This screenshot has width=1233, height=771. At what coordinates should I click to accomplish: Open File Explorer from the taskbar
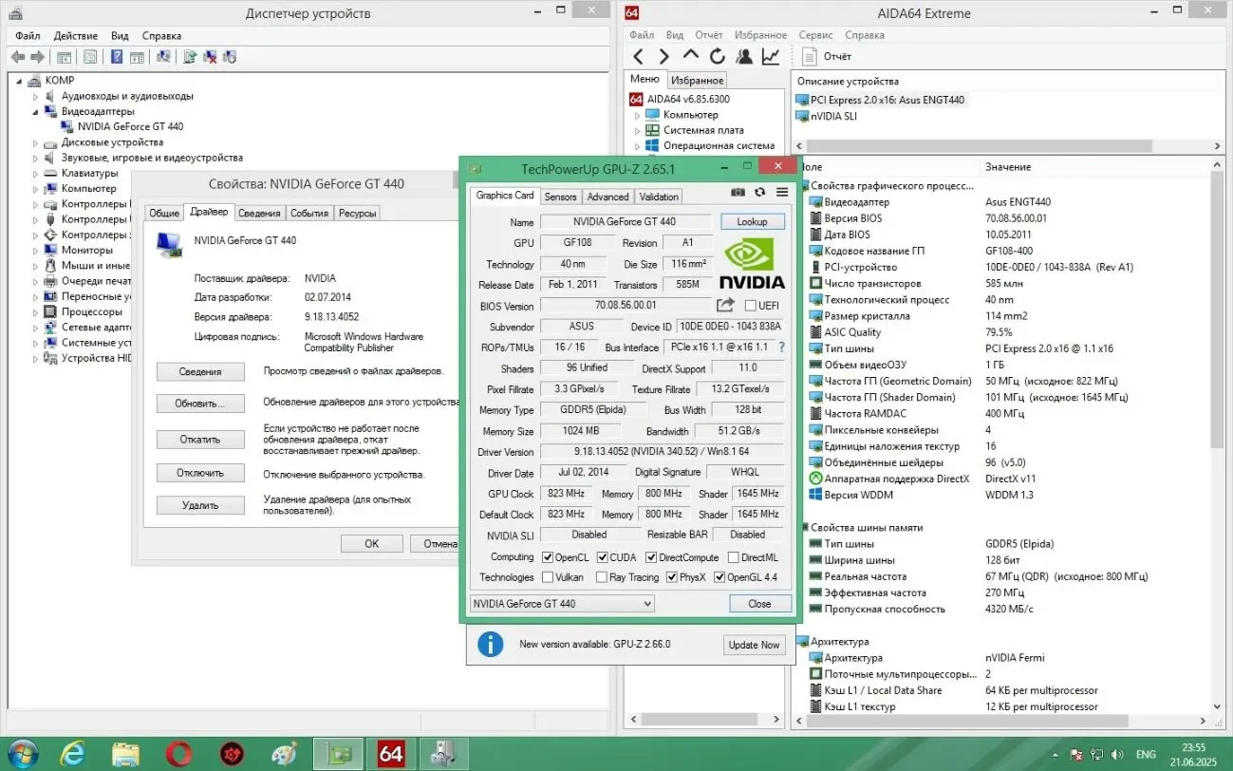125,754
